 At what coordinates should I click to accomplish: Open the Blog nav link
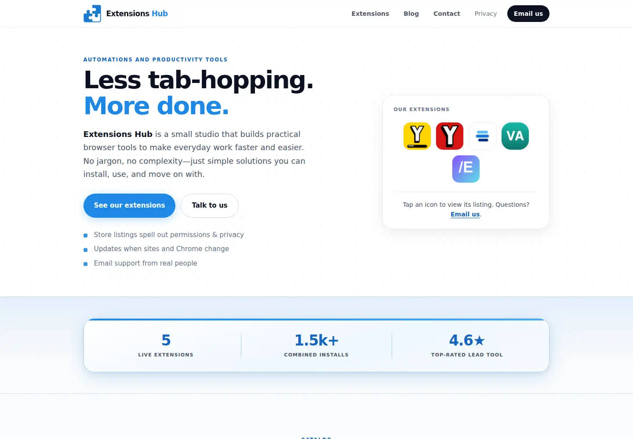[x=411, y=14]
